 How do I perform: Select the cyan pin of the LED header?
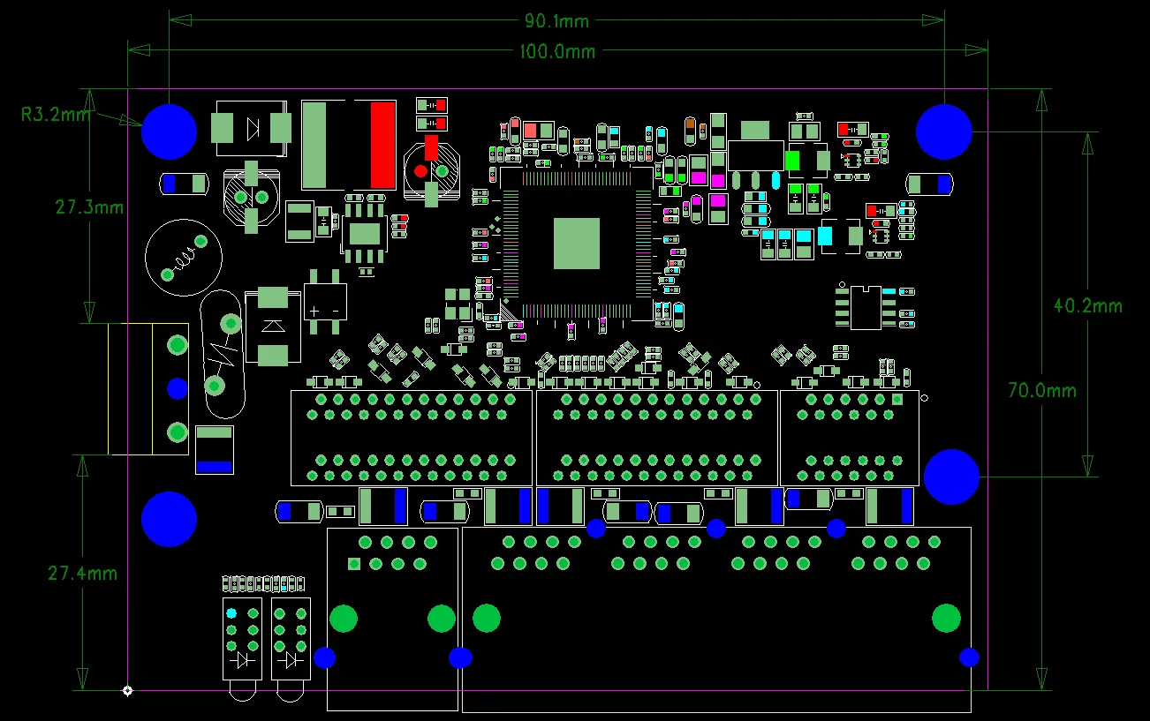231,612
